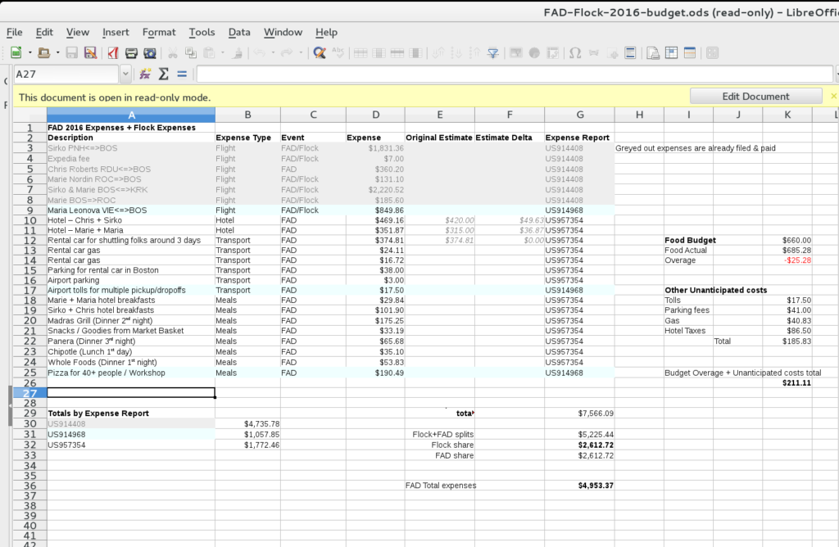The width and height of the screenshot is (839, 547).
Task: Click the New Spreadsheet icon
Action: tap(16, 53)
